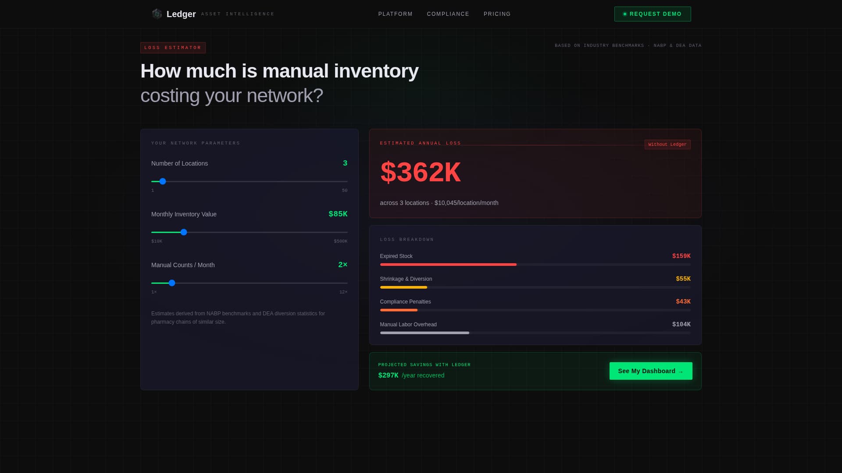Viewport: 842px width, 473px height.
Task: Click the Monthly Inventory Value label
Action: 184,214
